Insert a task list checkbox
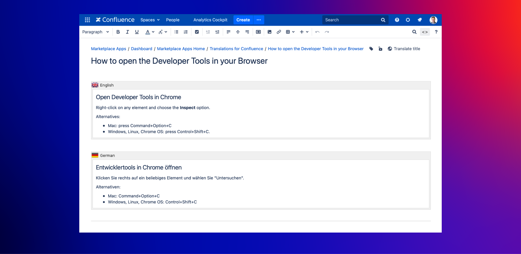This screenshot has width=521, height=254. coord(197,32)
